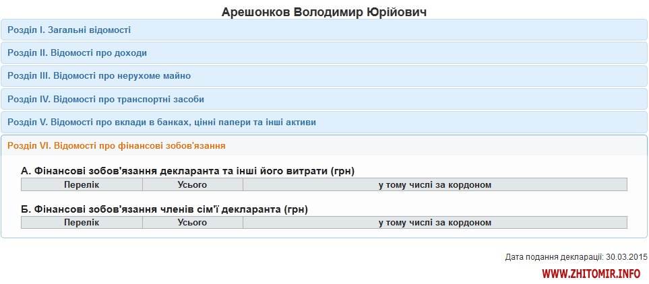Expand Розділ I. Загальні відомості section

(69, 30)
